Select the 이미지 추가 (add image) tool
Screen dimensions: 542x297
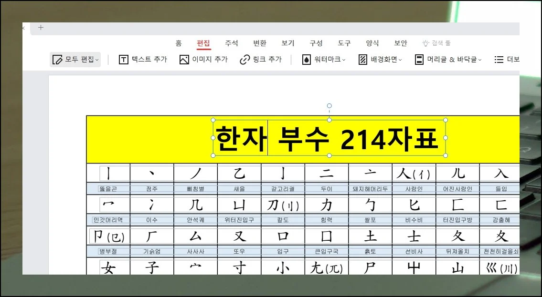pos(184,60)
